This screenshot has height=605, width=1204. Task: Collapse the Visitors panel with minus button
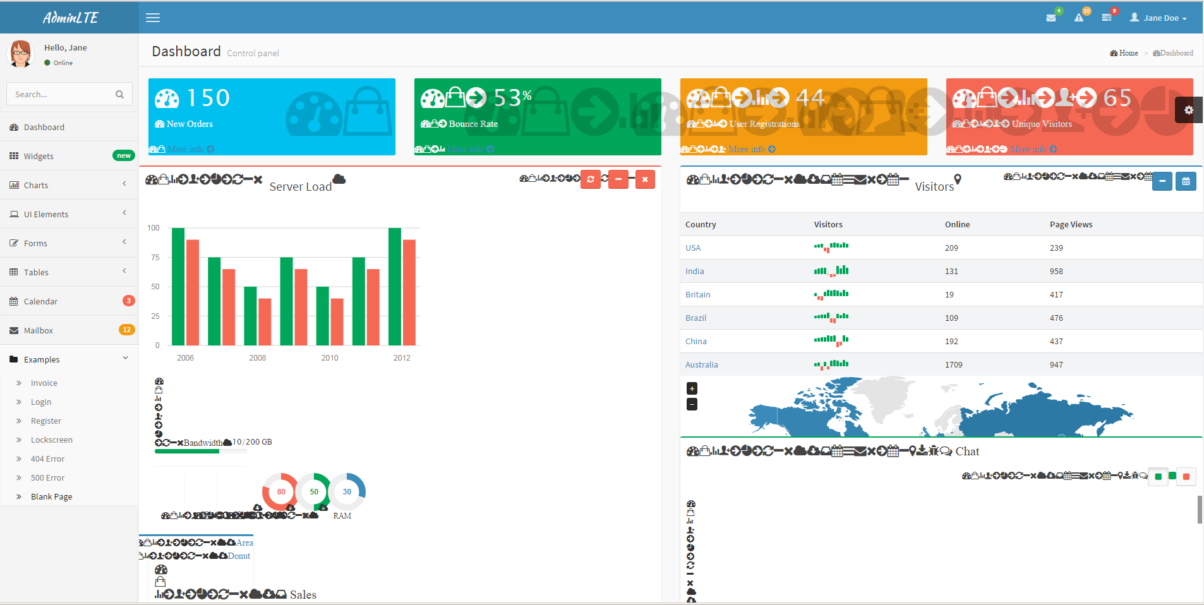[x=1162, y=181]
